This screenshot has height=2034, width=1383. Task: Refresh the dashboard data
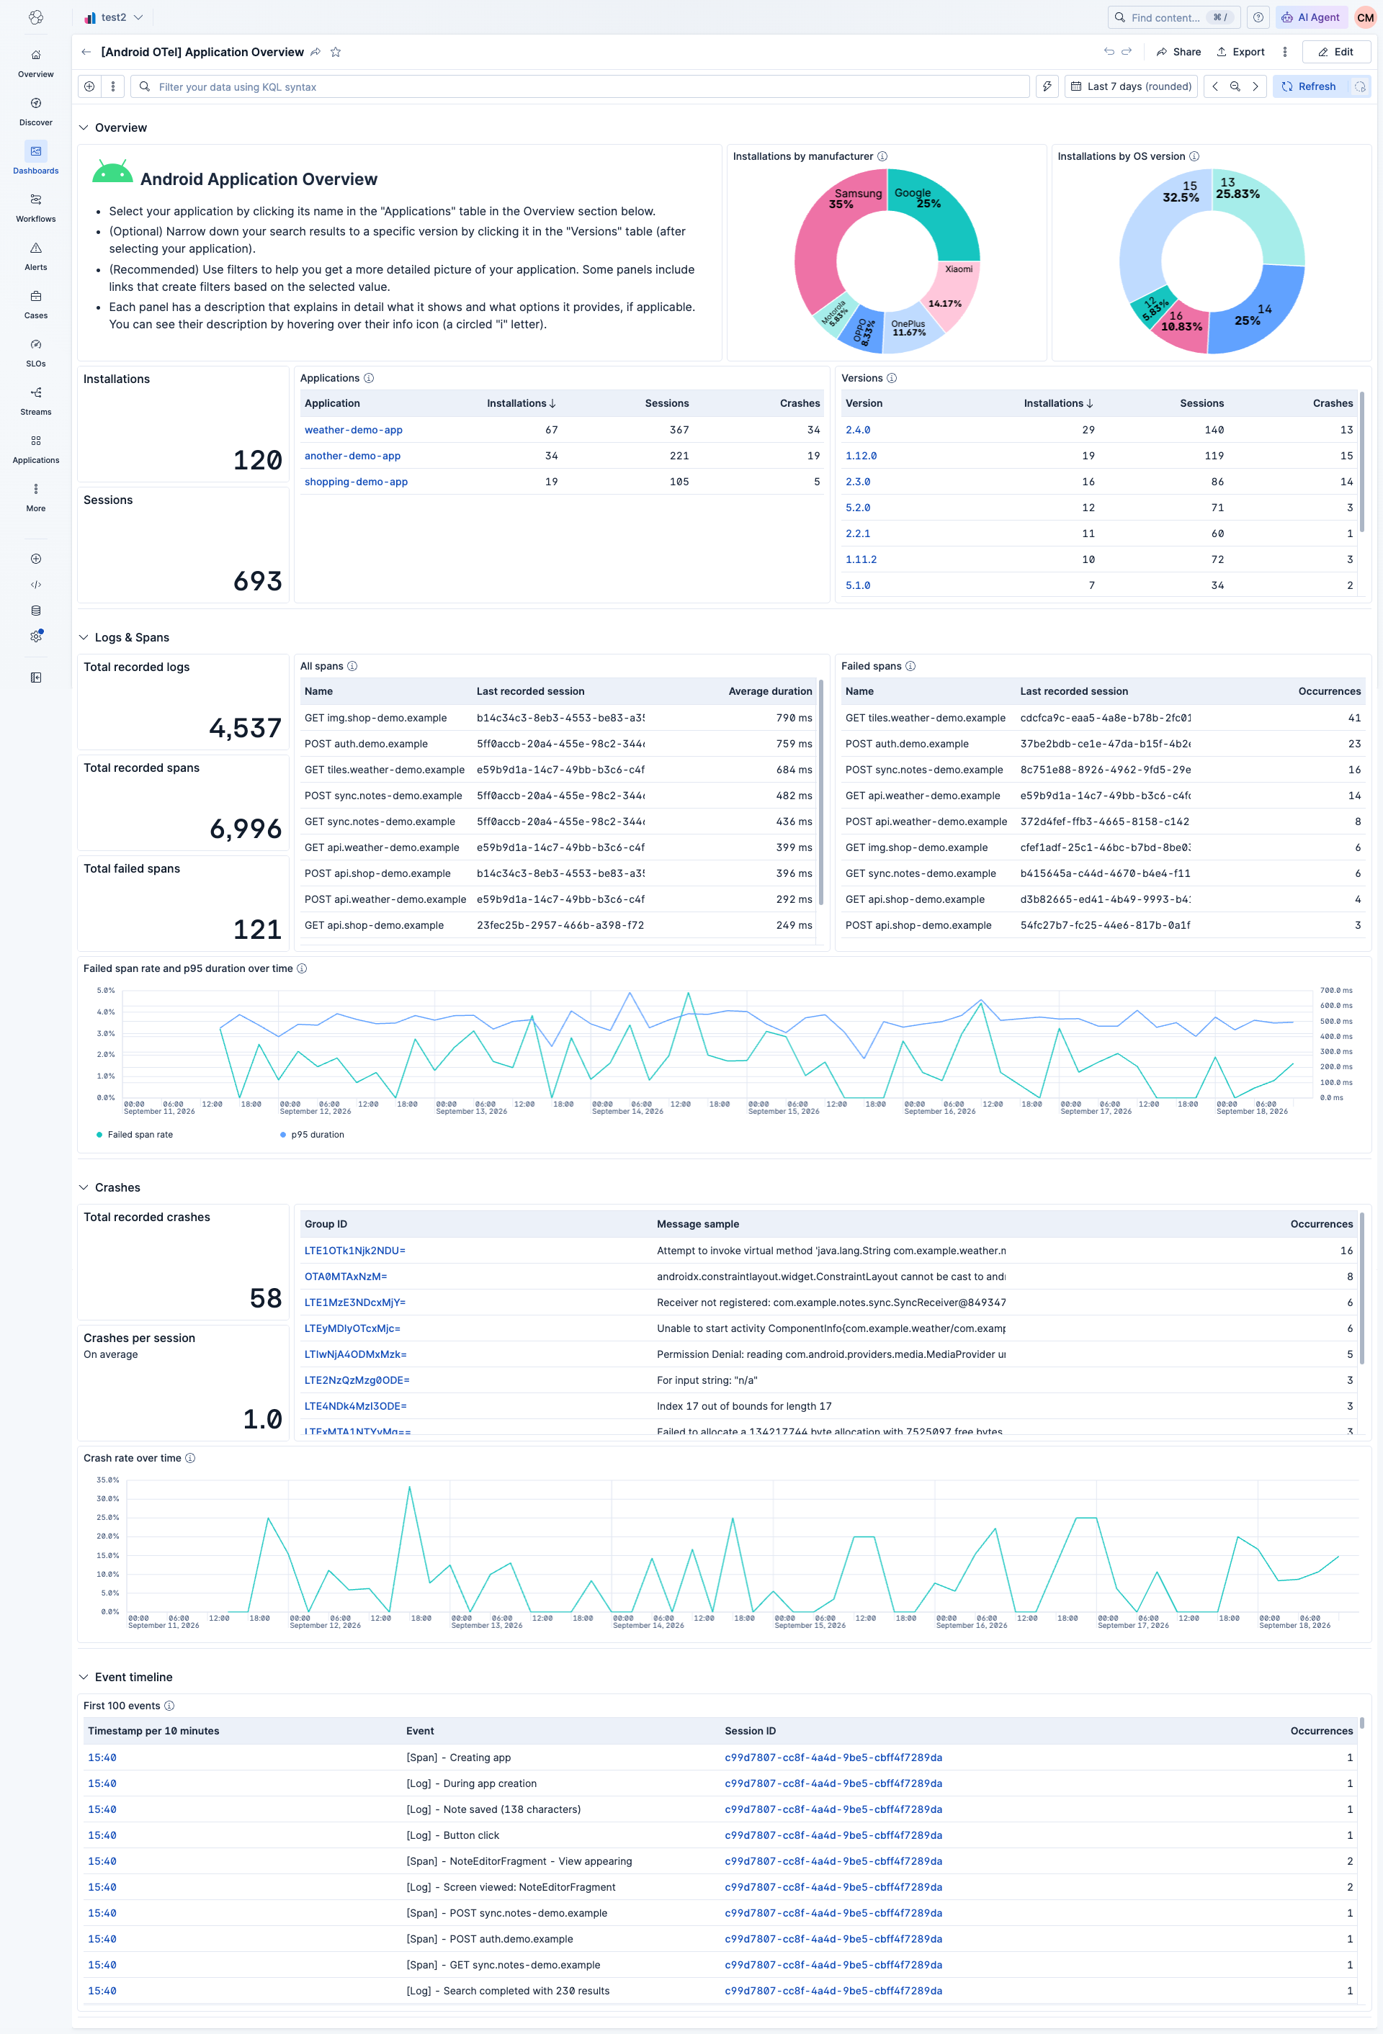[1310, 86]
